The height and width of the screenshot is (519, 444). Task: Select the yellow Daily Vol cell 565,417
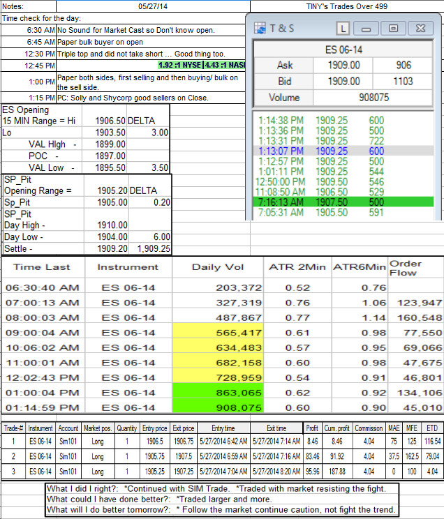click(218, 332)
